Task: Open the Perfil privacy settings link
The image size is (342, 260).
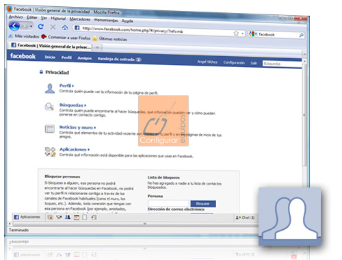Action: click(x=66, y=86)
